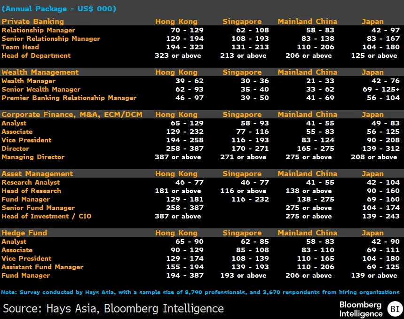The image size is (404, 319).
Task: Click the value 70 - 129
Action: 187,30
